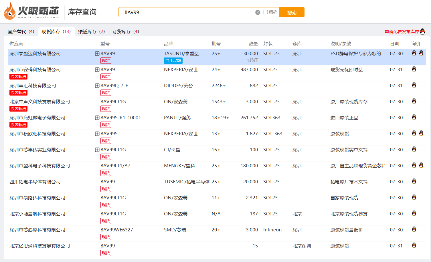Screen dimensions: 431x262
Task: Click the 库存查询 page title
Action: (x=82, y=12)
